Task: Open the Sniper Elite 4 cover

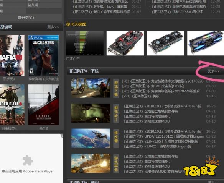Action: pyautogui.click(x=12, y=105)
